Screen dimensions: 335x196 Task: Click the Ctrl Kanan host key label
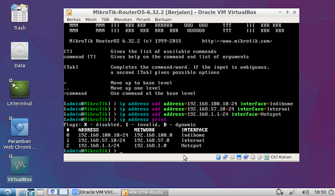click(281, 157)
